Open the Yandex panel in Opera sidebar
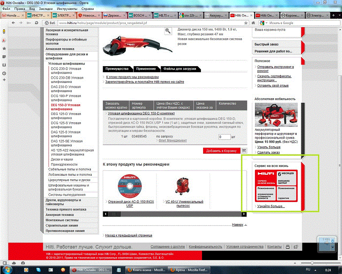This screenshot has height=274, width=342. [4, 40]
